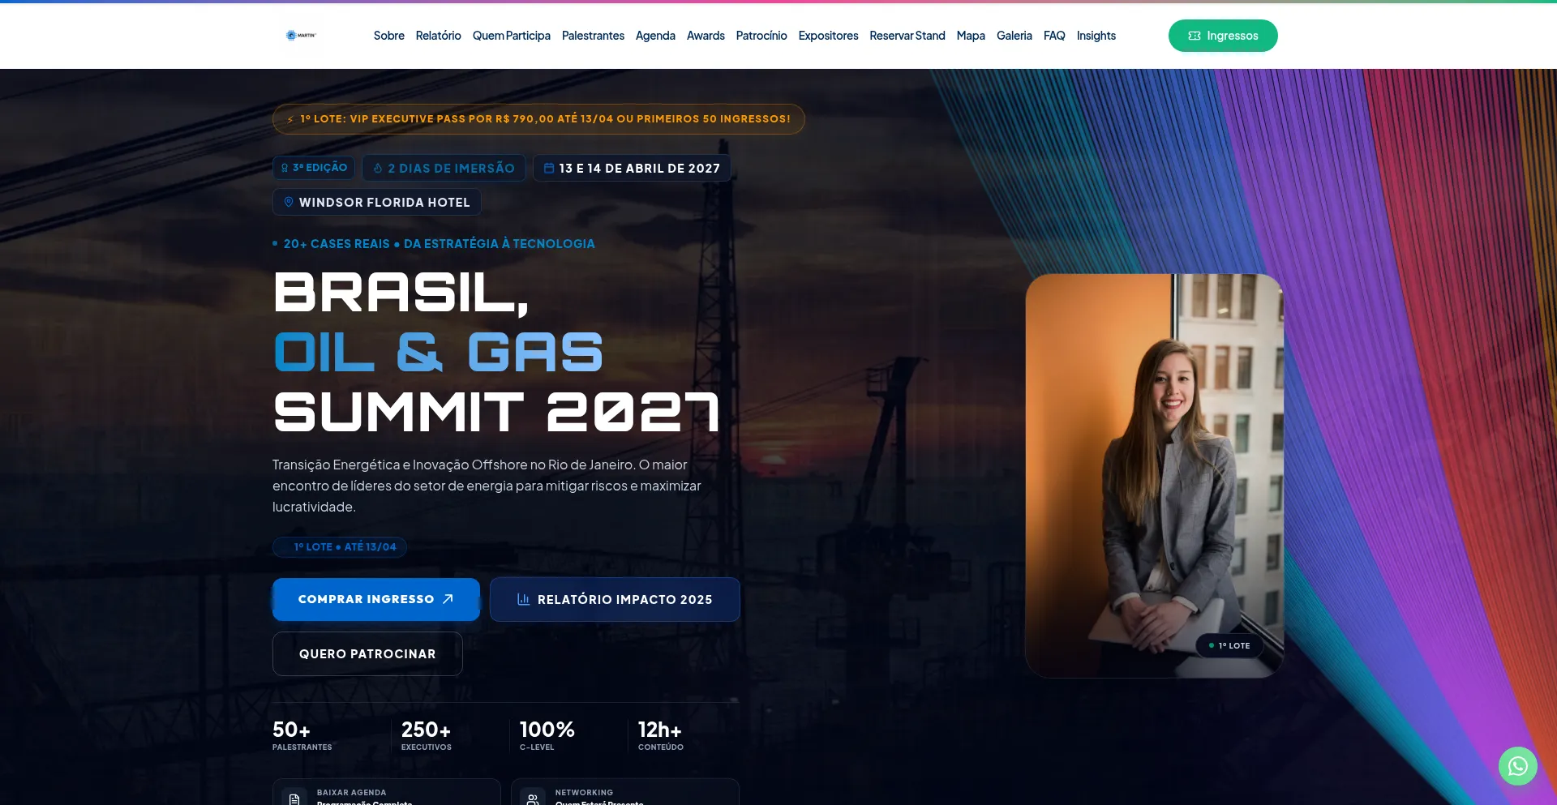Image resolution: width=1557 pixels, height=805 pixels.
Task: Open Expositores from the top menu
Action: (828, 36)
